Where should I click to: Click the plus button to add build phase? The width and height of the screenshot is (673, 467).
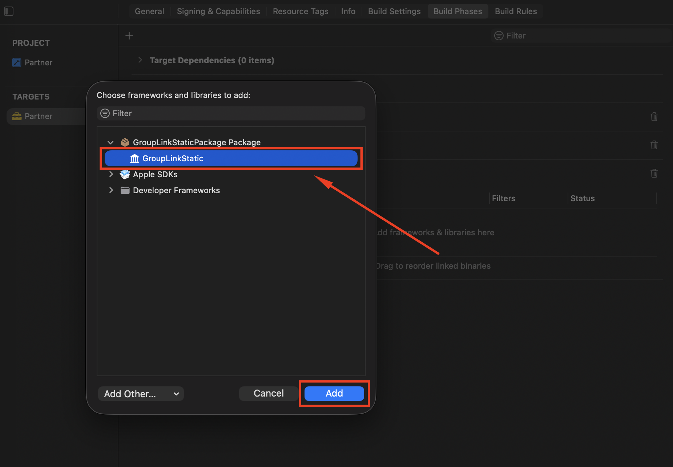[129, 36]
